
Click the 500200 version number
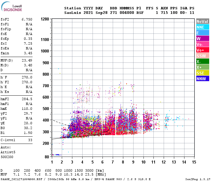pos(7,157)
